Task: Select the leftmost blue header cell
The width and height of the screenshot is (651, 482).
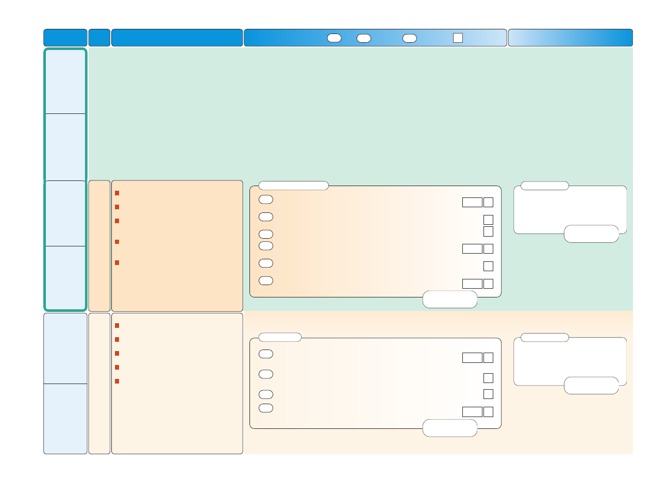Action: click(65, 38)
